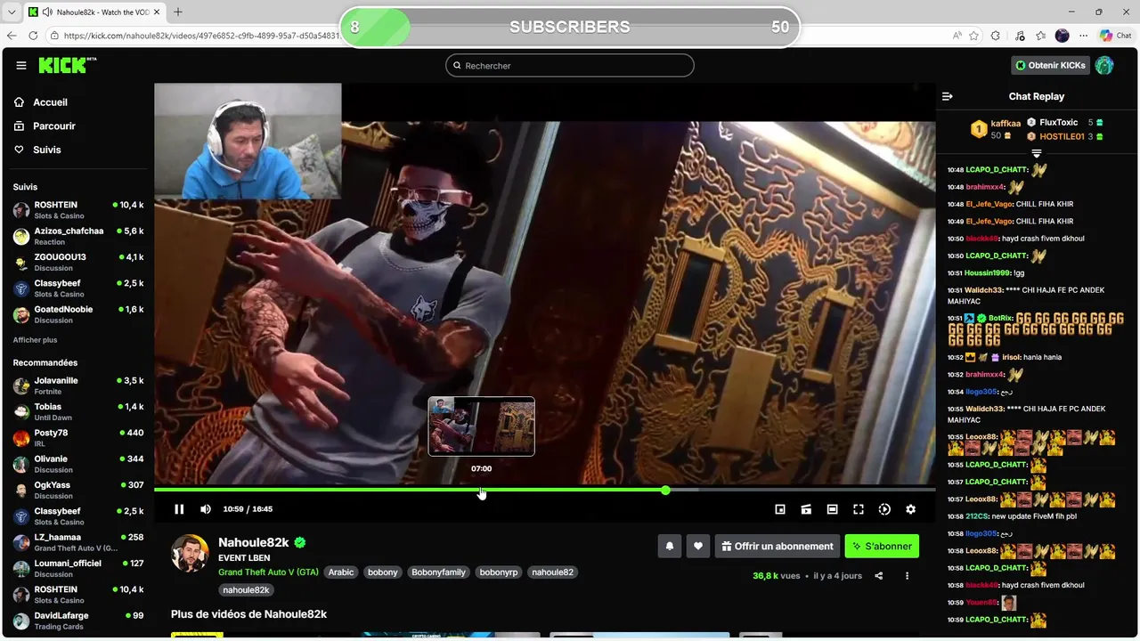1140x641 pixels.
Task: Click Obtenir KICKs button
Action: coord(1051,65)
